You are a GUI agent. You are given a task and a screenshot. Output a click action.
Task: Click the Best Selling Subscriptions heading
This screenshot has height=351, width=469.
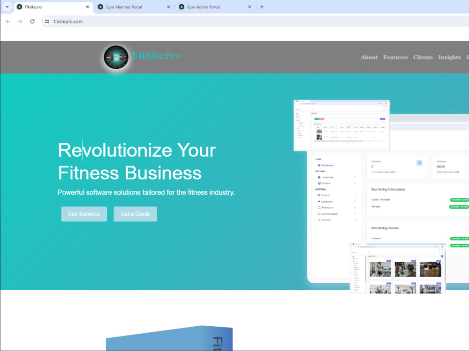[x=388, y=190]
